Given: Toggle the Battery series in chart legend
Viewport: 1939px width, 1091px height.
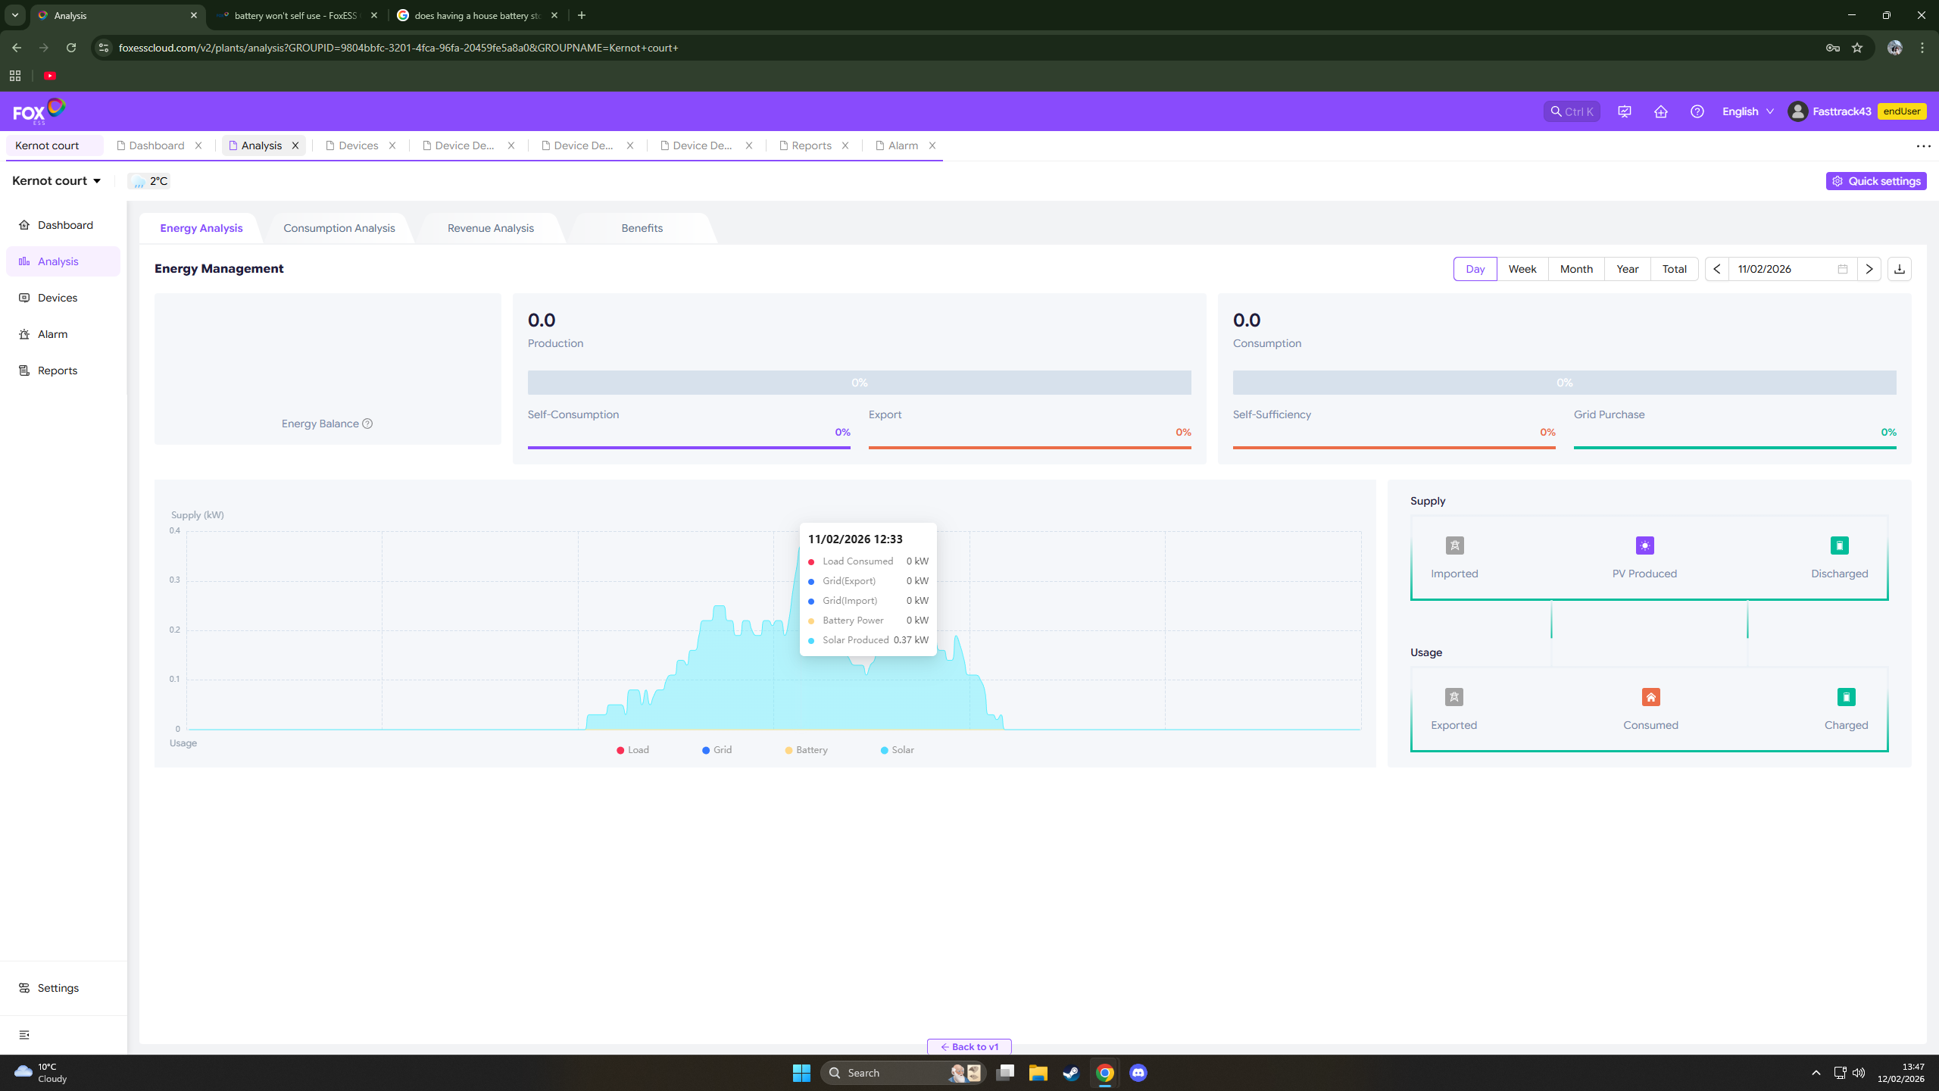Looking at the screenshot, I should coord(806,750).
